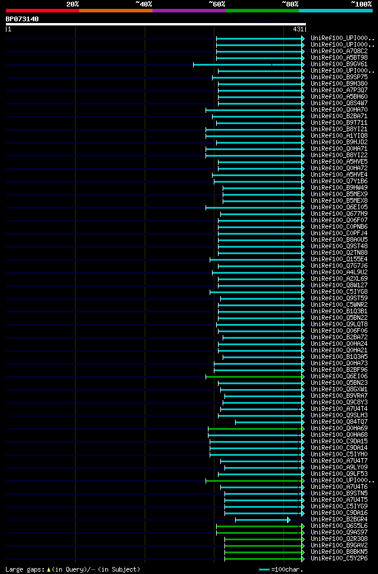The image size is (378, 574).
Task: Select the UniRef100_Q0HA69 label
Action: click(339, 429)
